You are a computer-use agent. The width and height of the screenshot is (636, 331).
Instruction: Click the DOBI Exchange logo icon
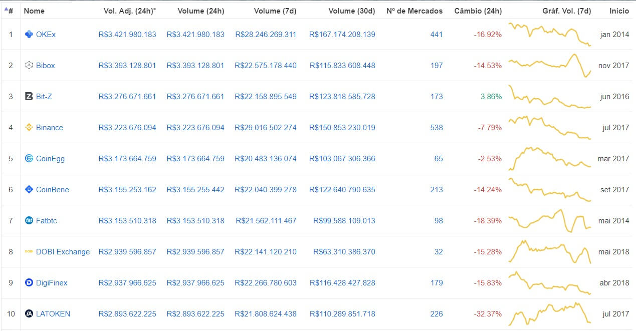(x=29, y=251)
